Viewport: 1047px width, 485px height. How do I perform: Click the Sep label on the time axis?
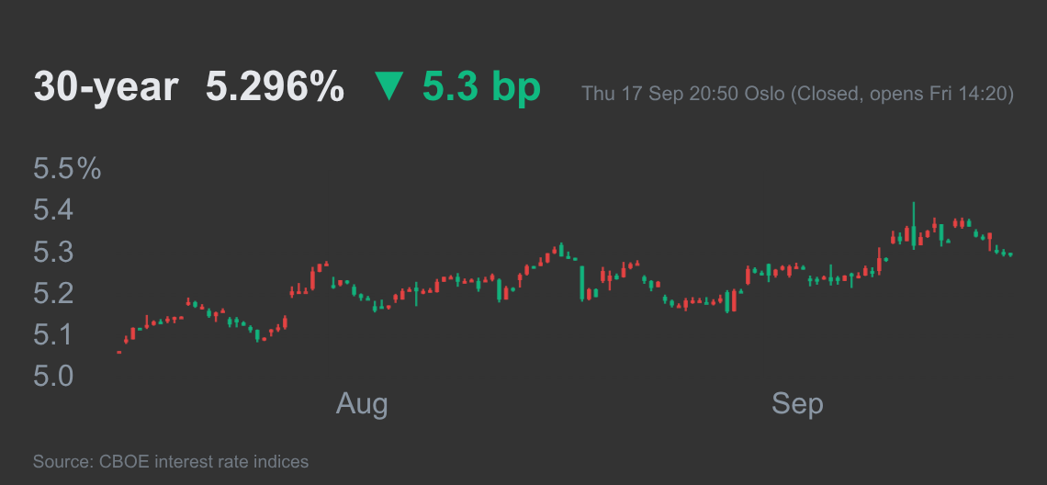(x=797, y=404)
